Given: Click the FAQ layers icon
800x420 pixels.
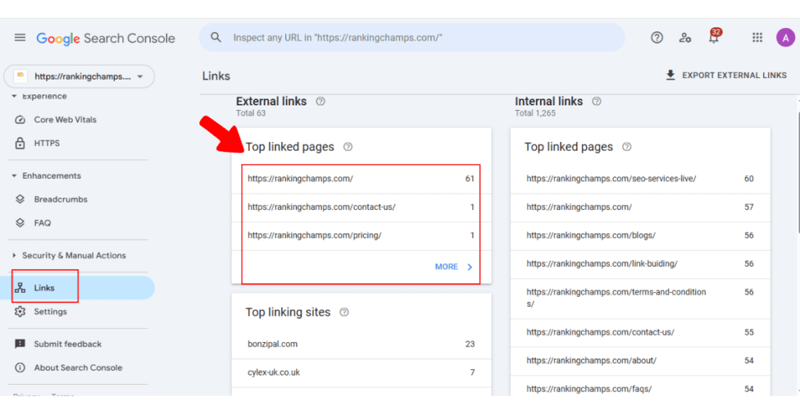Looking at the screenshot, I should (20, 222).
